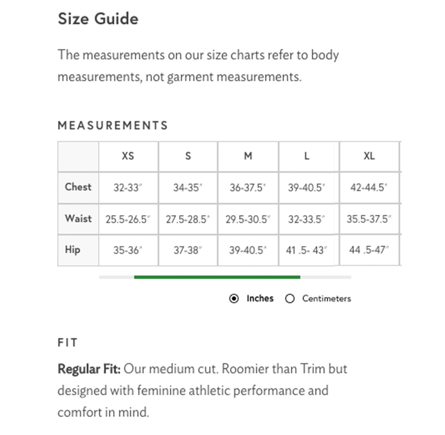The height and width of the screenshot is (435, 445).
Task: Click the S hip cell 37-38"
Action: (188, 250)
